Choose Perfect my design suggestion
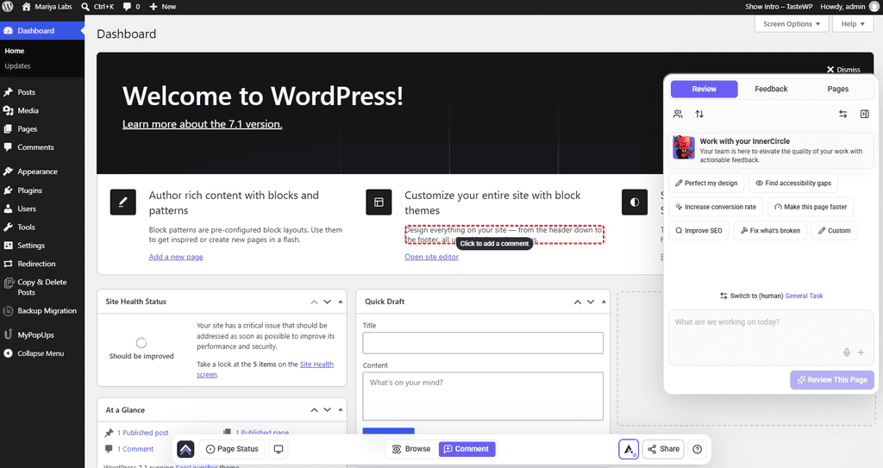Screen dimensions: 883x468 [x=706, y=183]
